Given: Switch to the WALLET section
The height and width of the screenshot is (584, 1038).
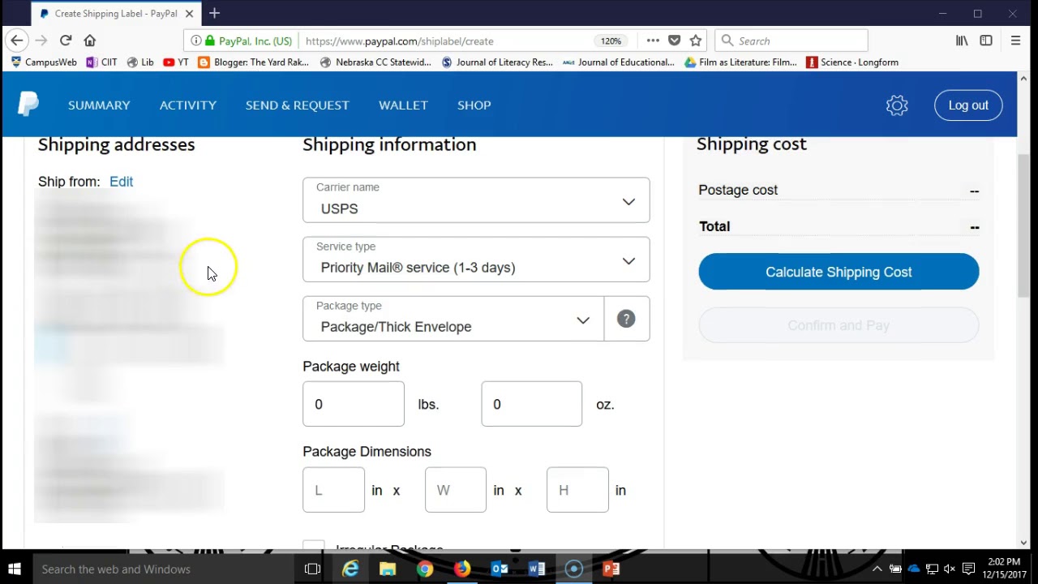Looking at the screenshot, I should click(x=403, y=105).
